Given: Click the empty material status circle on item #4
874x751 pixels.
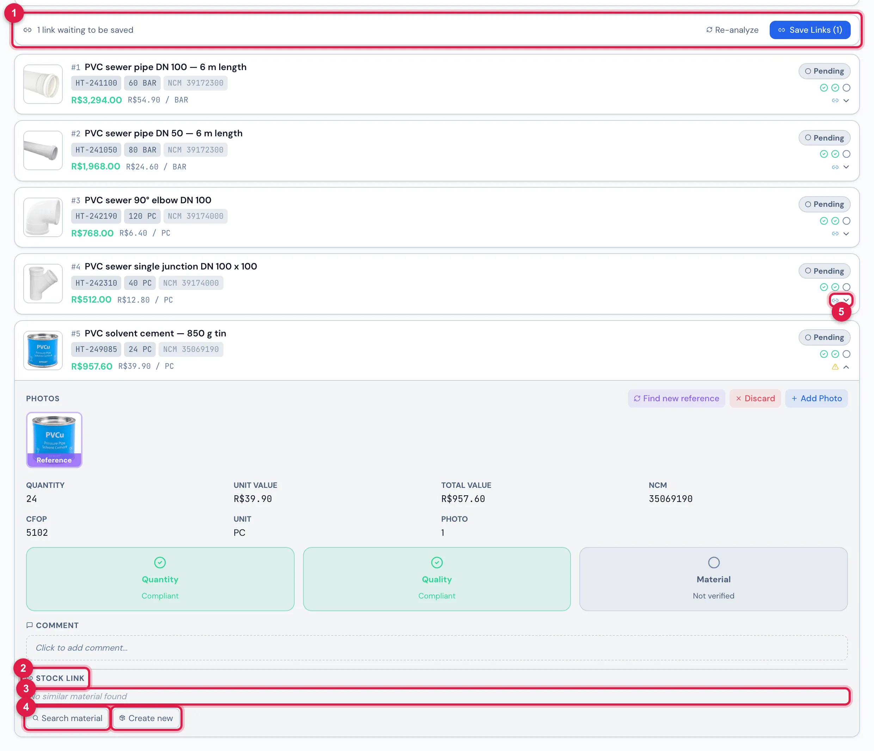Looking at the screenshot, I should [x=846, y=287].
